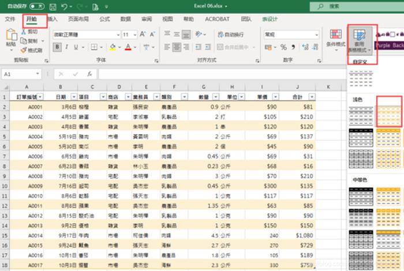Screen dimensions: 404x271
Task: Increase decimal places
Action: [305, 47]
